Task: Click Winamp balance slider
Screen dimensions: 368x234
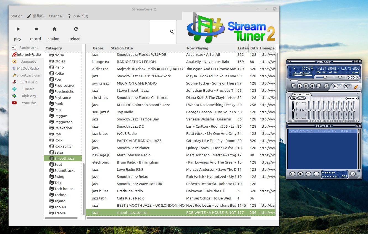Action: pos(340,77)
